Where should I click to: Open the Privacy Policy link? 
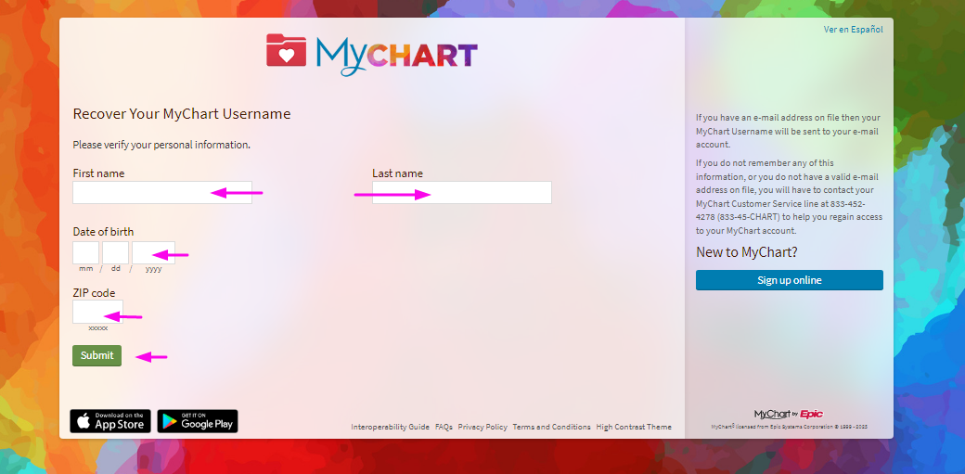[482, 427]
